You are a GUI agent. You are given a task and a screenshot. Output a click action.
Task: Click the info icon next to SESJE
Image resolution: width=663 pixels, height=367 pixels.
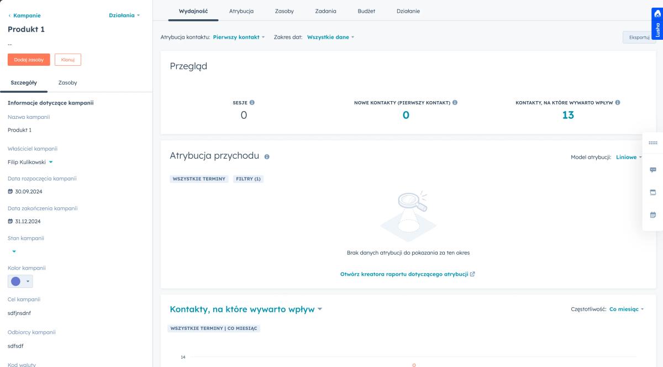tap(252, 103)
